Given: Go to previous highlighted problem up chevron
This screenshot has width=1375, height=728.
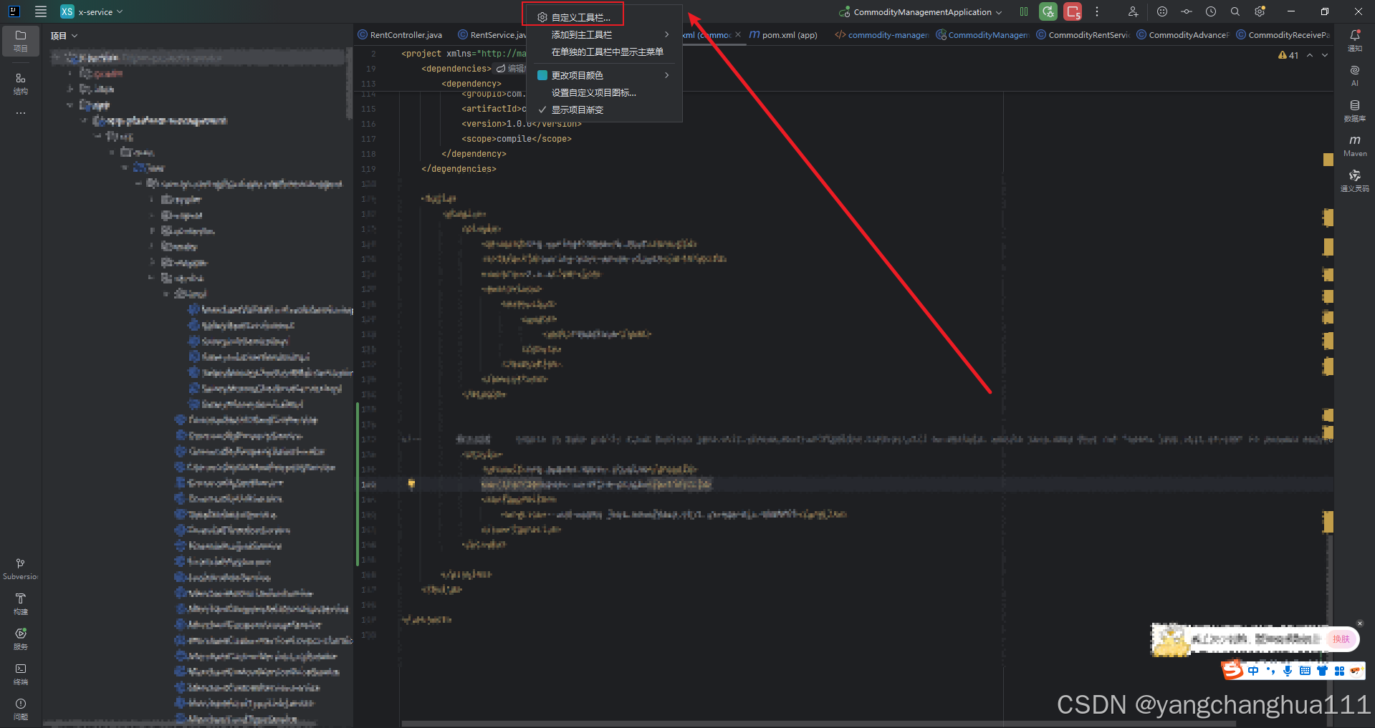Looking at the screenshot, I should 1310,55.
